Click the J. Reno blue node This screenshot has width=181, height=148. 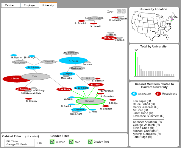[93, 110]
